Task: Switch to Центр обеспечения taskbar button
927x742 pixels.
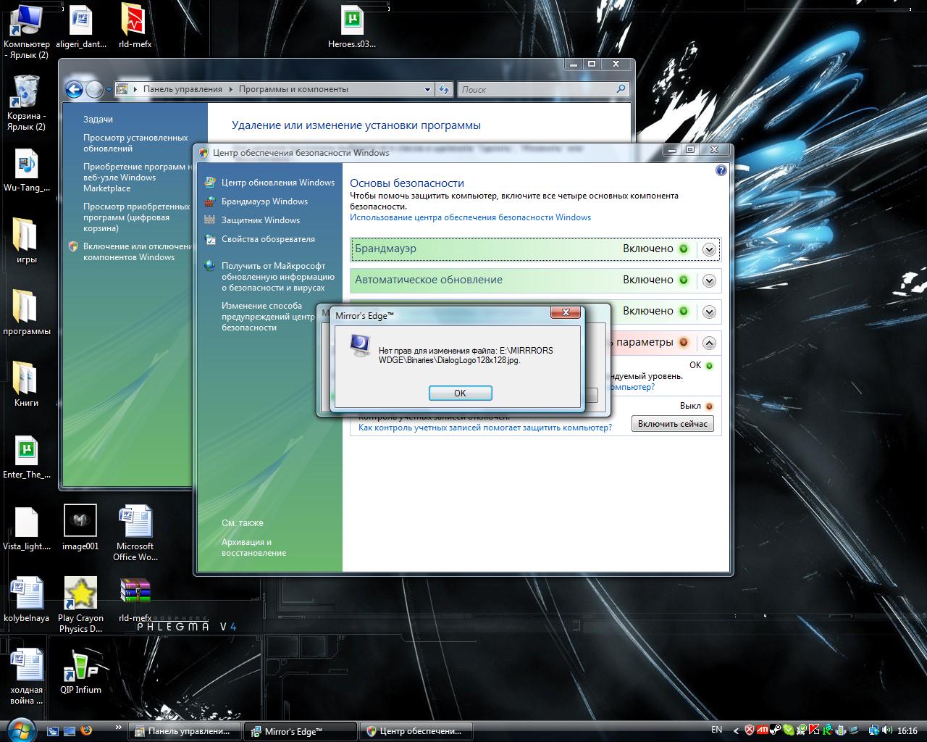Action: [x=416, y=731]
